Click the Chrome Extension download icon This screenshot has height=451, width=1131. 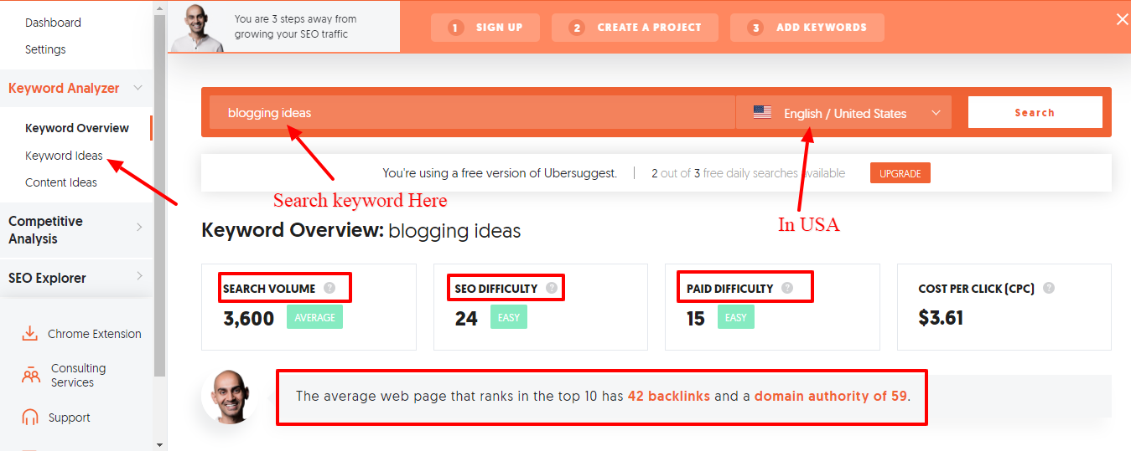(30, 334)
